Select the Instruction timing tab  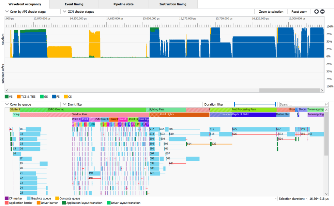click(x=173, y=4)
